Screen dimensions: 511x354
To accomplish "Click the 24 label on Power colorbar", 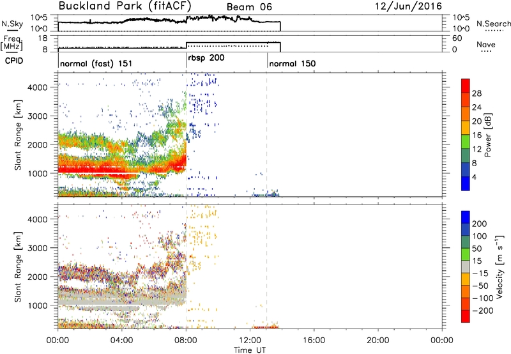I will point(477,107).
